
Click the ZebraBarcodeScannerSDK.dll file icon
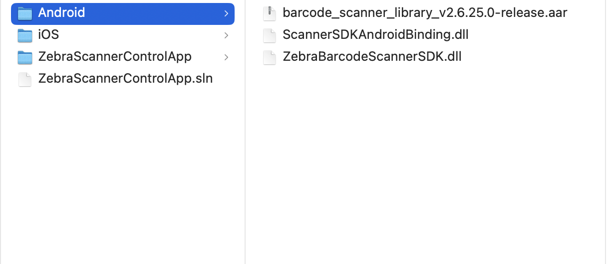270,57
